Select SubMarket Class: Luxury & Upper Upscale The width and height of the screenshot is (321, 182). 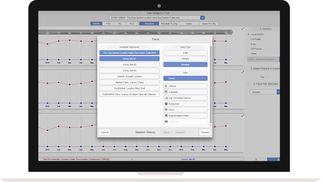tap(129, 94)
